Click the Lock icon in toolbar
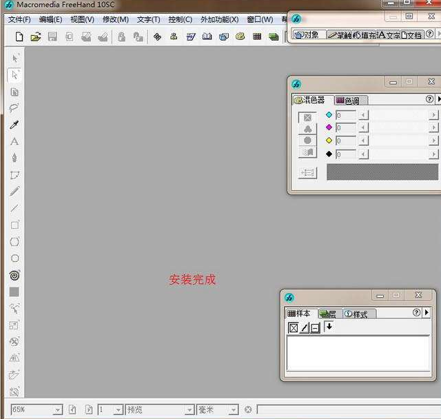441x419 pixels. coord(121,37)
